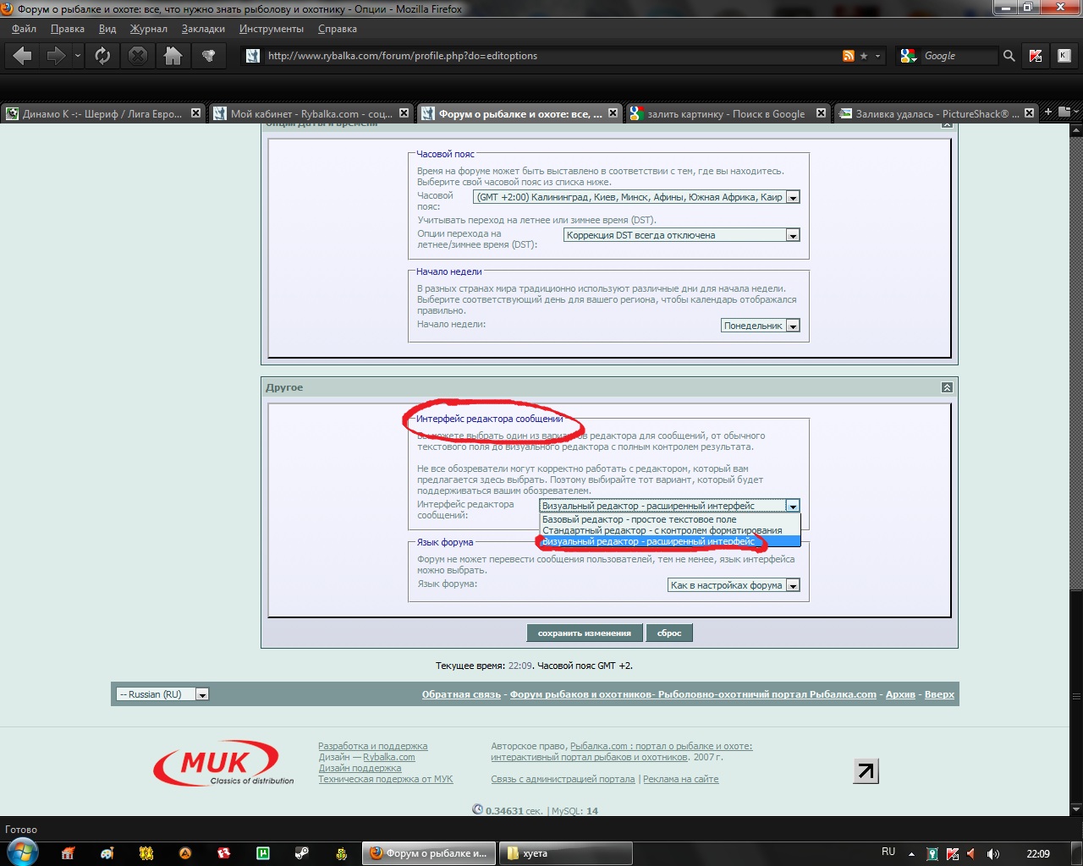Image resolution: width=1083 pixels, height=866 pixels.
Task: Click the Google search box
Action: click(959, 56)
